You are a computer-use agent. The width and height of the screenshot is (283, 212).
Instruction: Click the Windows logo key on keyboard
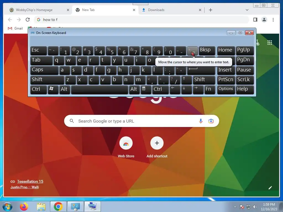pos(53,90)
